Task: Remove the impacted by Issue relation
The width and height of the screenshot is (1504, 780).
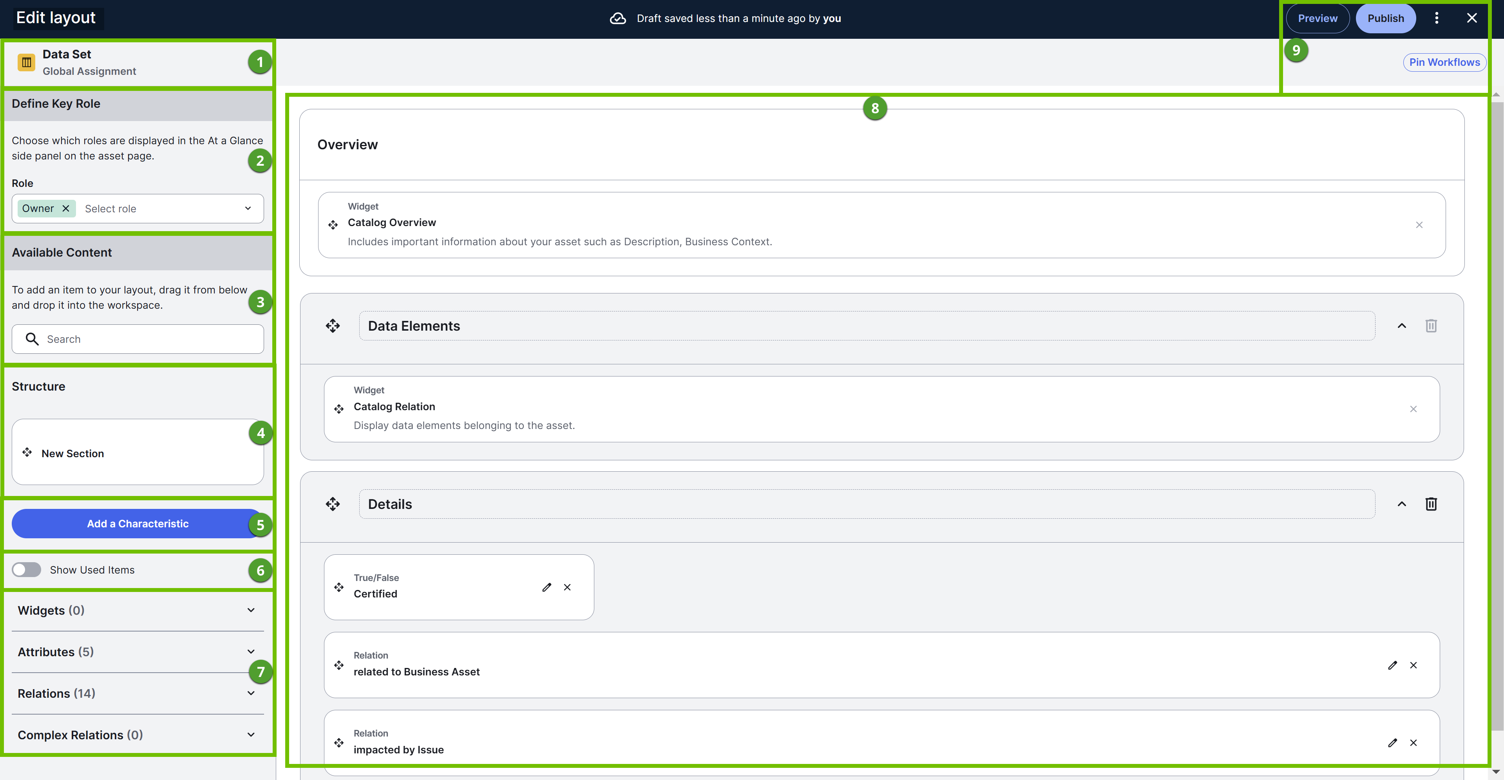Action: pos(1414,743)
